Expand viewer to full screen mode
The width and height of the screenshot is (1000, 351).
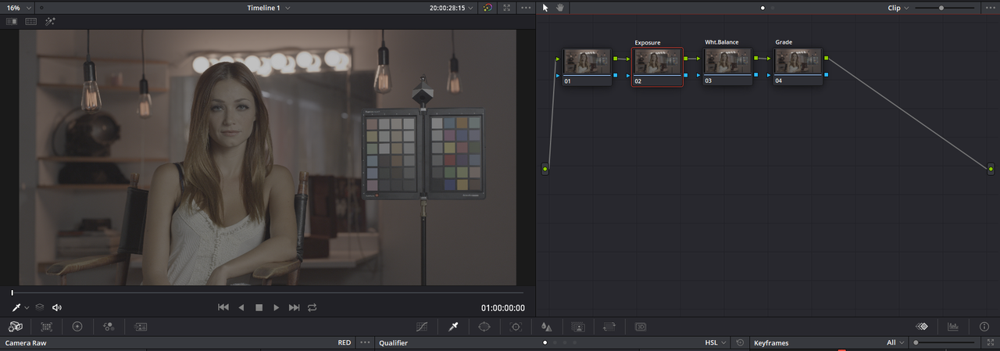click(x=507, y=8)
